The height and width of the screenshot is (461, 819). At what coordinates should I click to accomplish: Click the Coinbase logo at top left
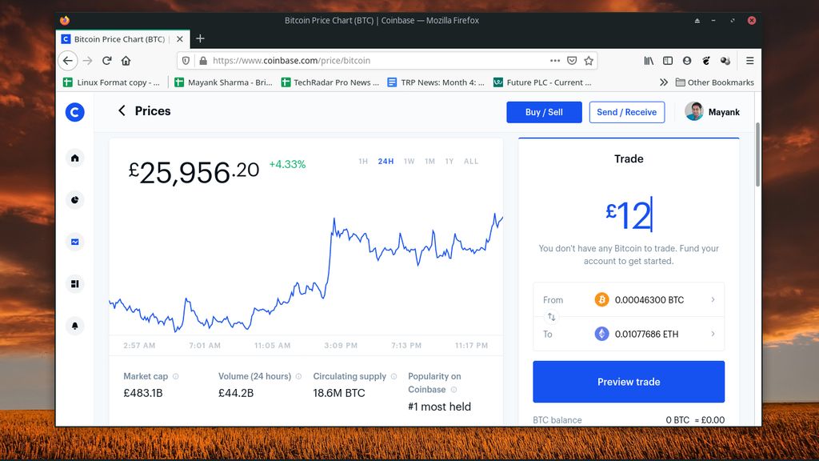coord(74,112)
